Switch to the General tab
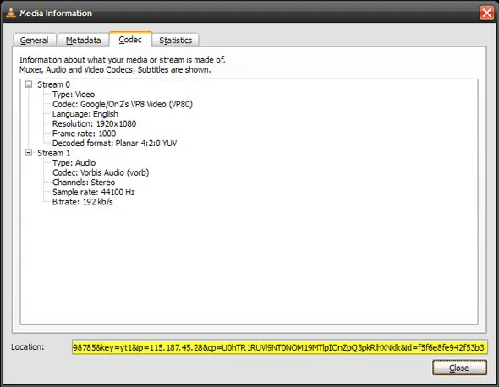 click(x=35, y=41)
